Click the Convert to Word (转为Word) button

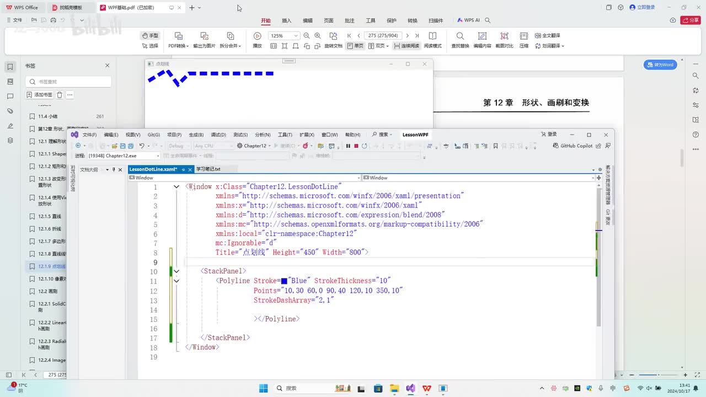(660, 65)
